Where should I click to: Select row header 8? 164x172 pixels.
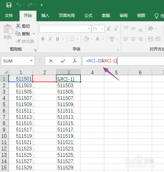pyautogui.click(x=4, y=123)
